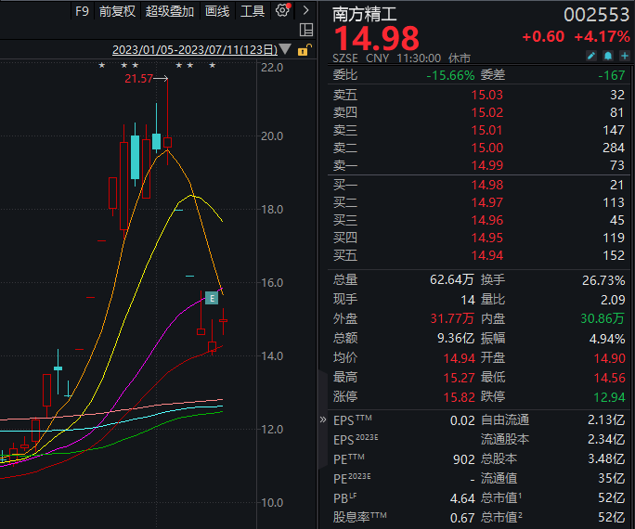Collapse side panel double-arrow expander
This screenshot has width=635, height=529.
pyautogui.click(x=323, y=419)
